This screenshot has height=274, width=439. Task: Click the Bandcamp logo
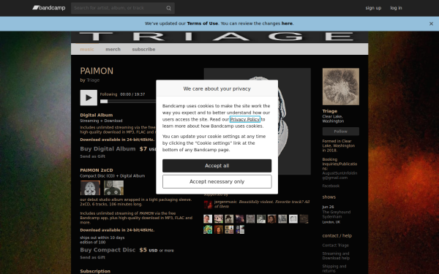coord(49,8)
